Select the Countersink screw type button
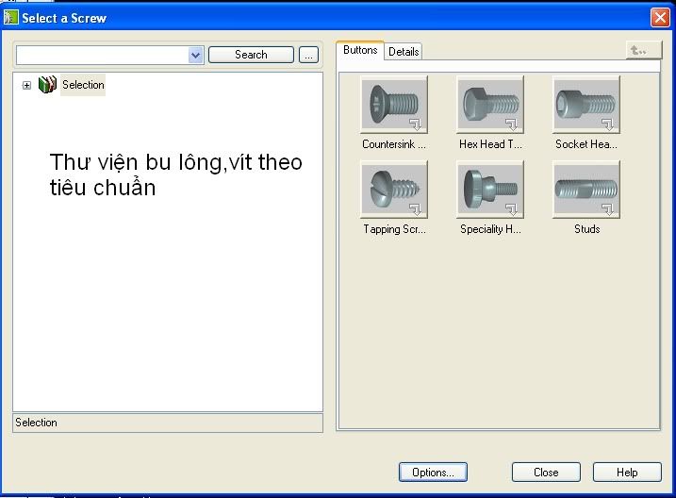676x498 pixels. pyautogui.click(x=394, y=105)
